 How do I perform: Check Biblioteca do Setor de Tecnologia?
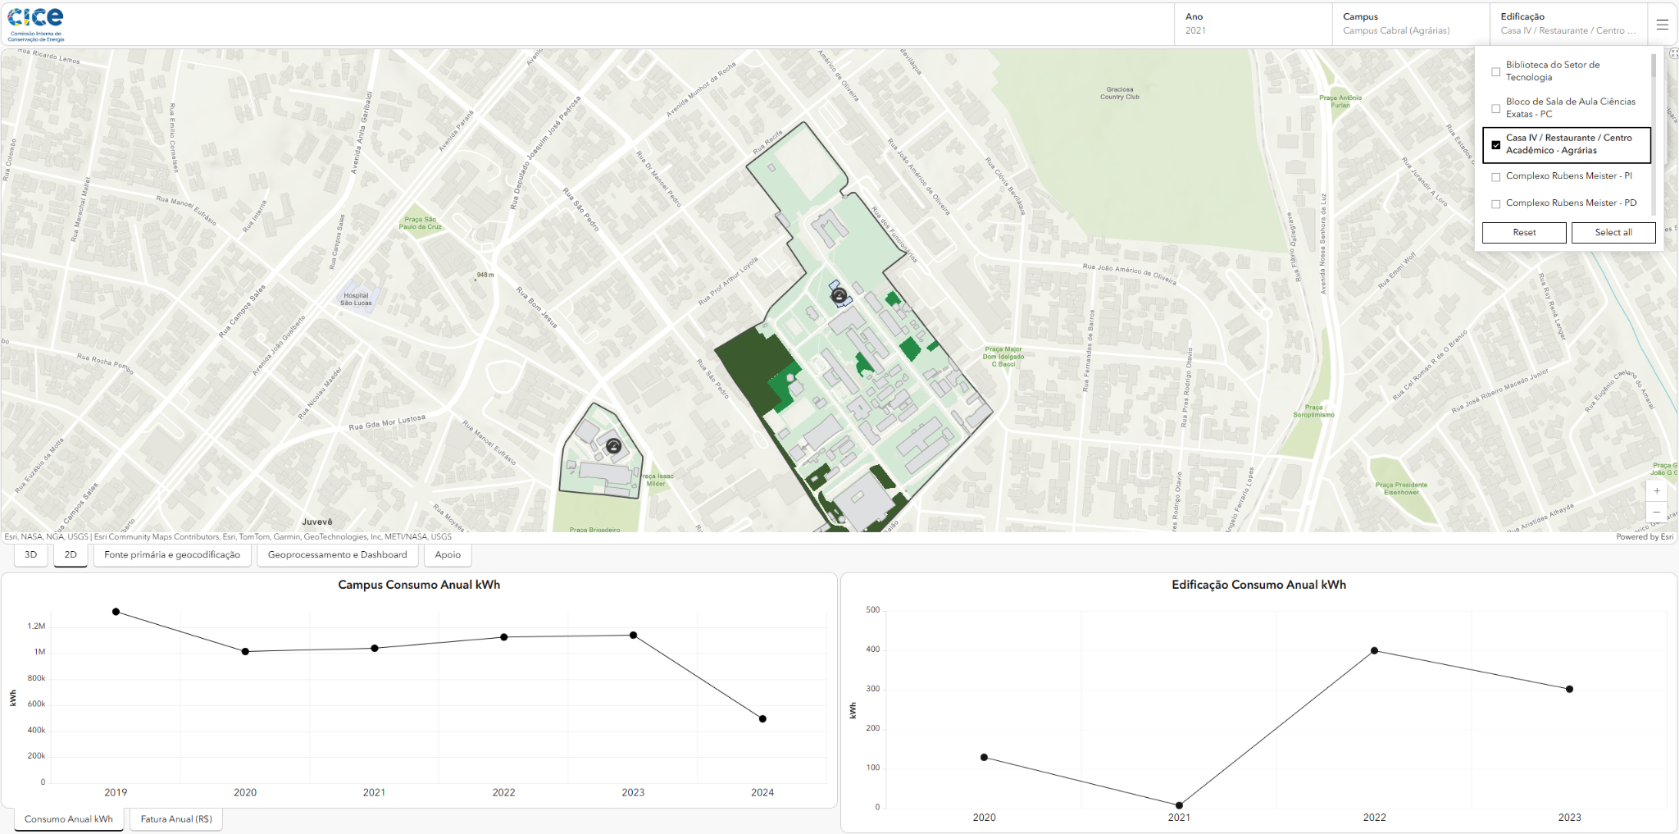[1495, 71]
